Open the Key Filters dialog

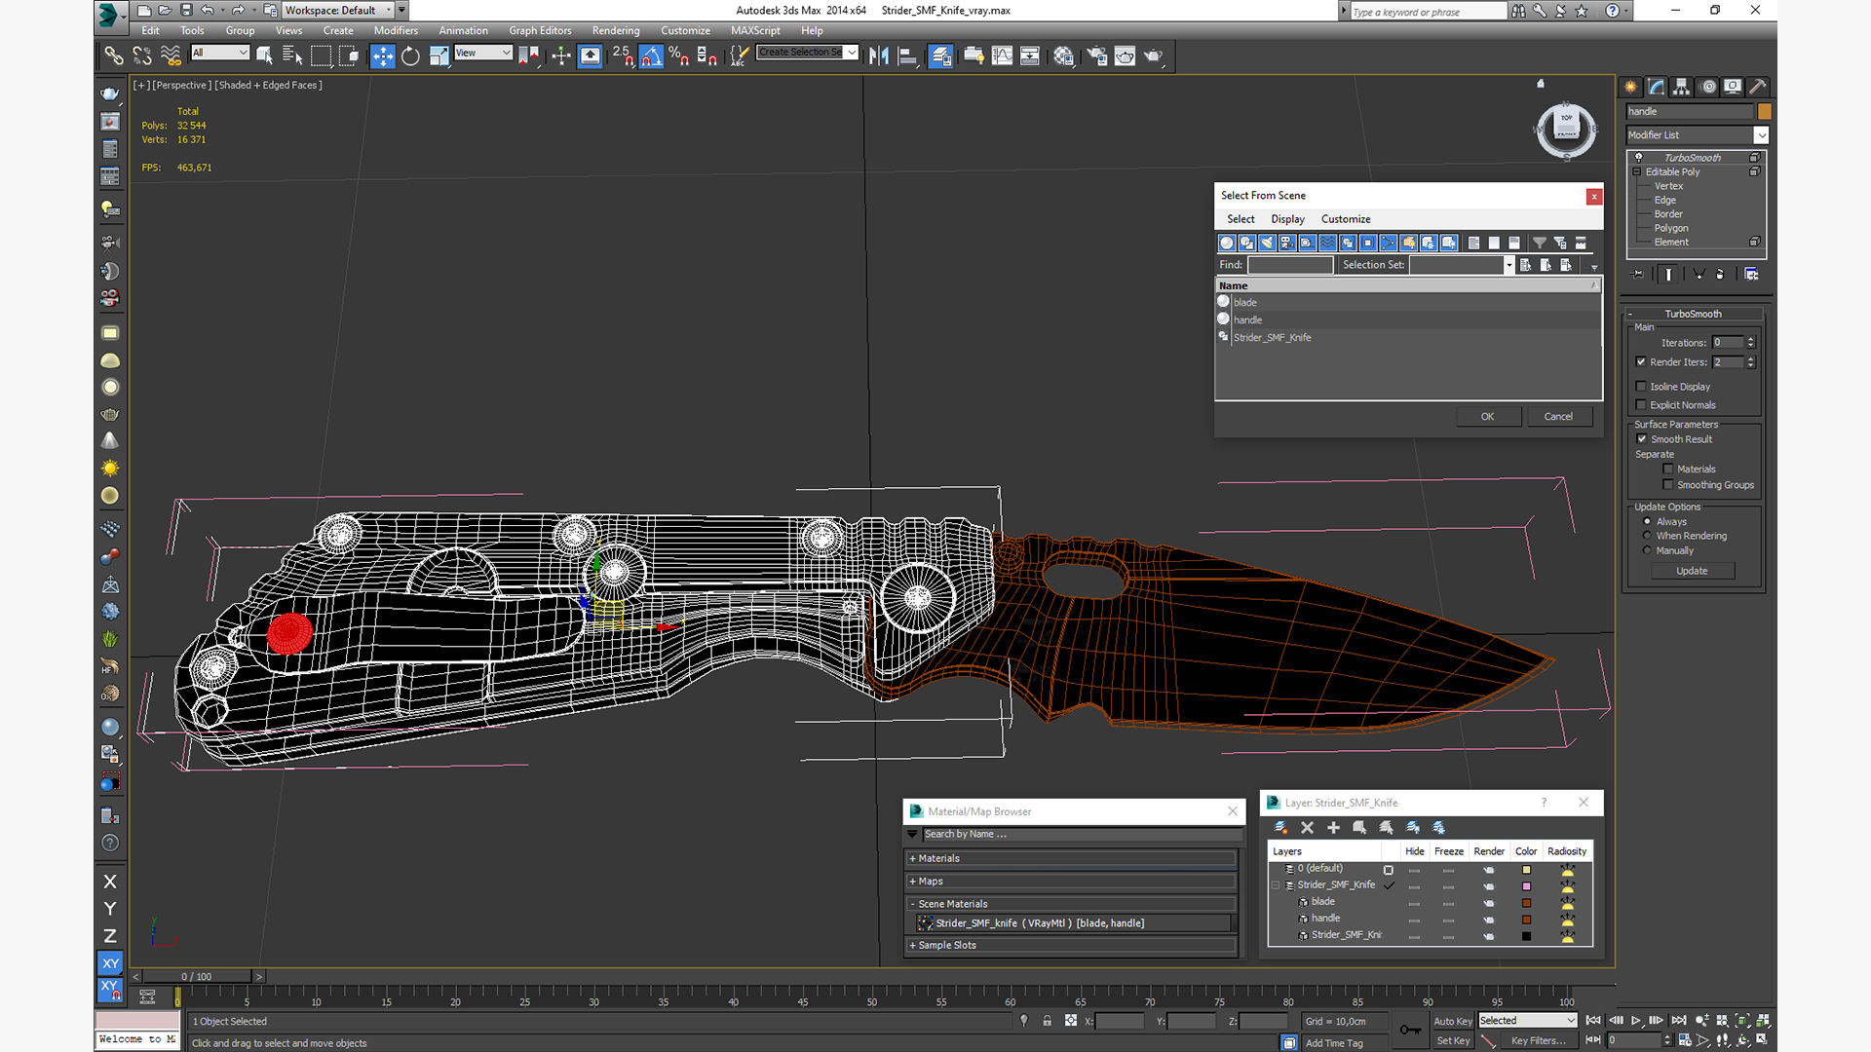1538,1041
